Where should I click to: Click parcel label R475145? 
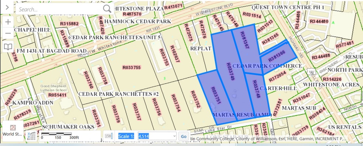218,23
